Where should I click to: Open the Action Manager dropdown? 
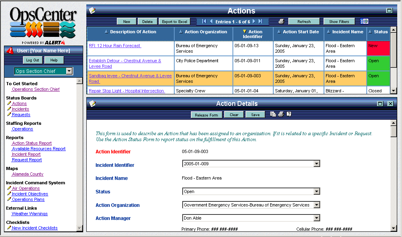click(x=316, y=218)
